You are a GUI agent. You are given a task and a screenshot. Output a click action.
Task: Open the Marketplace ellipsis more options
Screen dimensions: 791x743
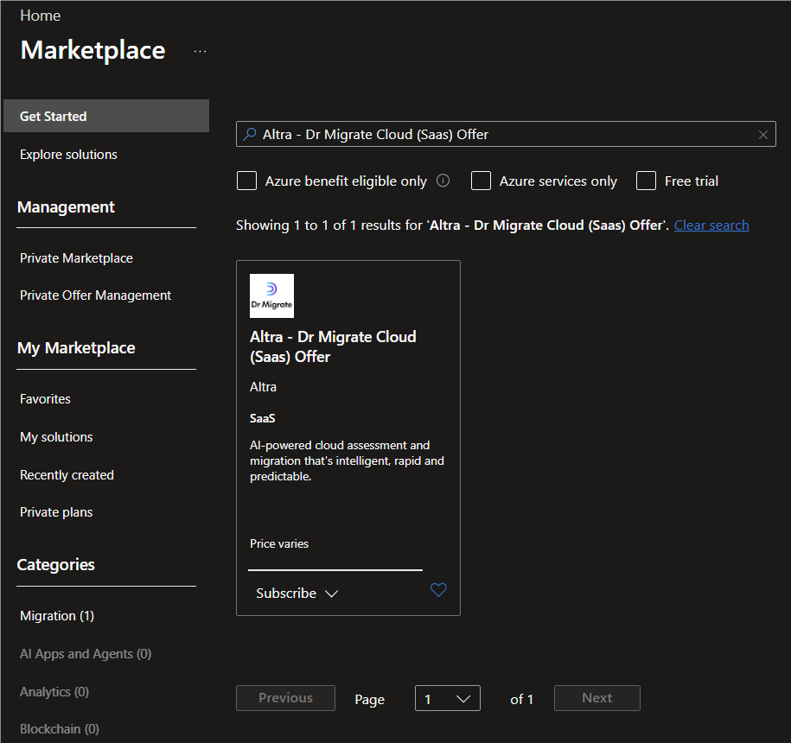(200, 52)
